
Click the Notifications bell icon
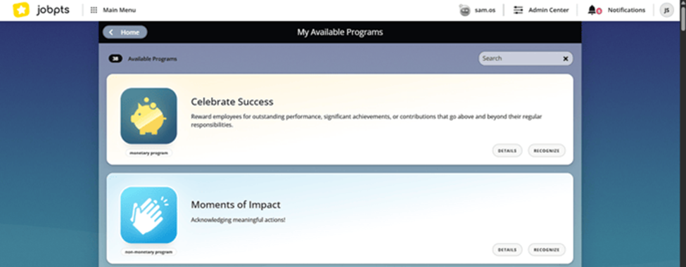tap(594, 10)
